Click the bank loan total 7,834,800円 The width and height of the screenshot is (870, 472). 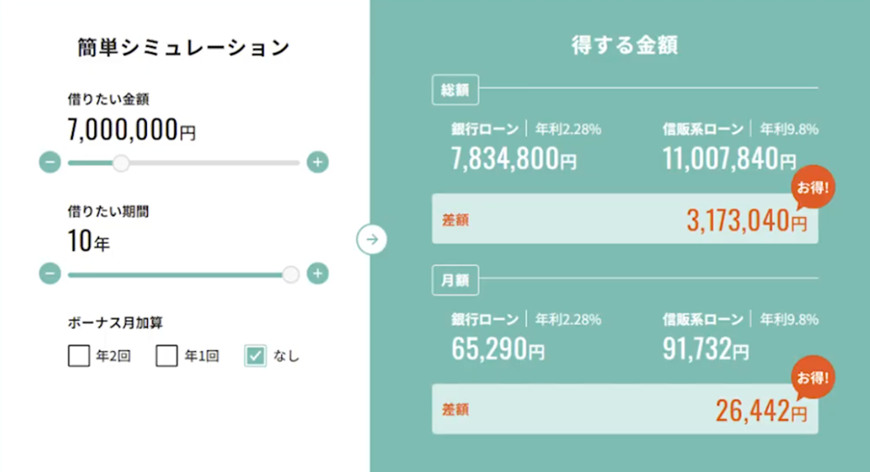(x=514, y=160)
